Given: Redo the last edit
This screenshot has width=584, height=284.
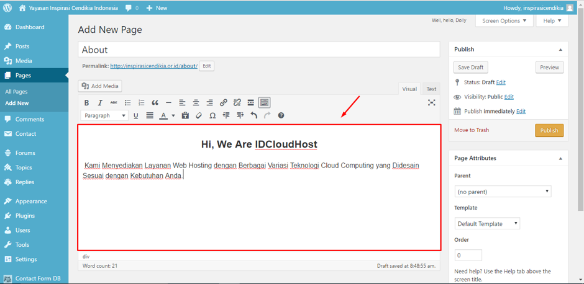Looking at the screenshot, I should [267, 115].
